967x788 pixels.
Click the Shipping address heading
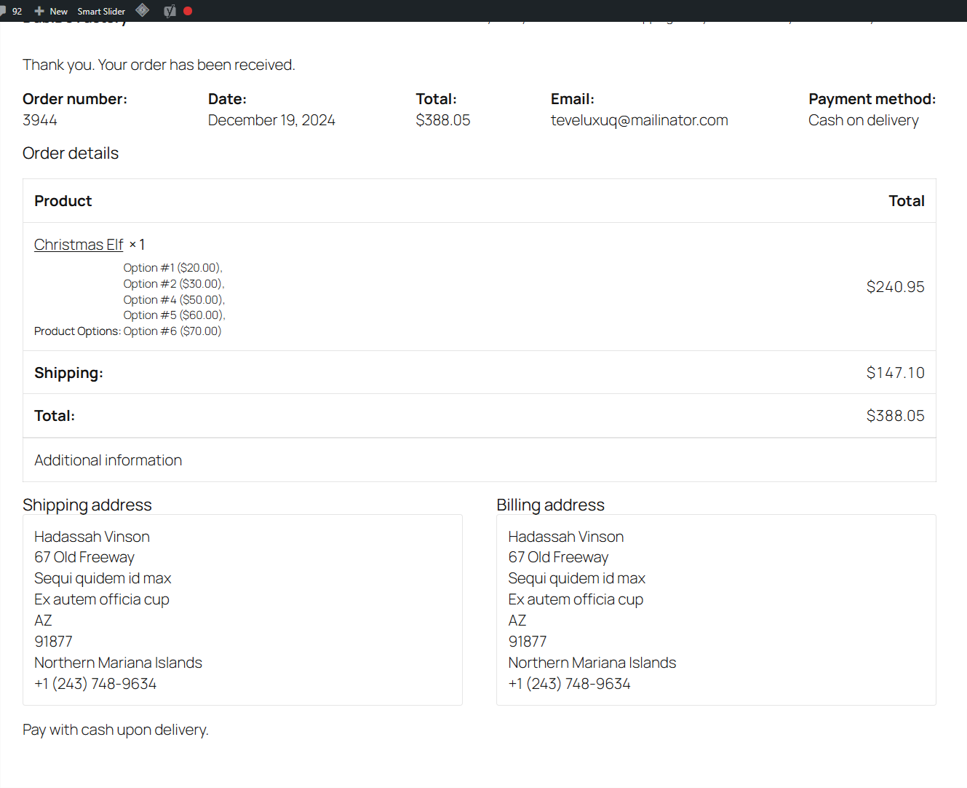point(87,505)
